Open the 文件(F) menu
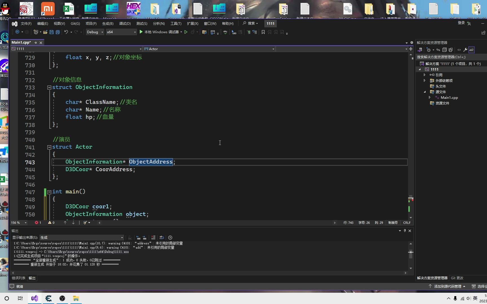Image resolution: width=487 pixels, height=304 pixels. [x=26, y=24]
